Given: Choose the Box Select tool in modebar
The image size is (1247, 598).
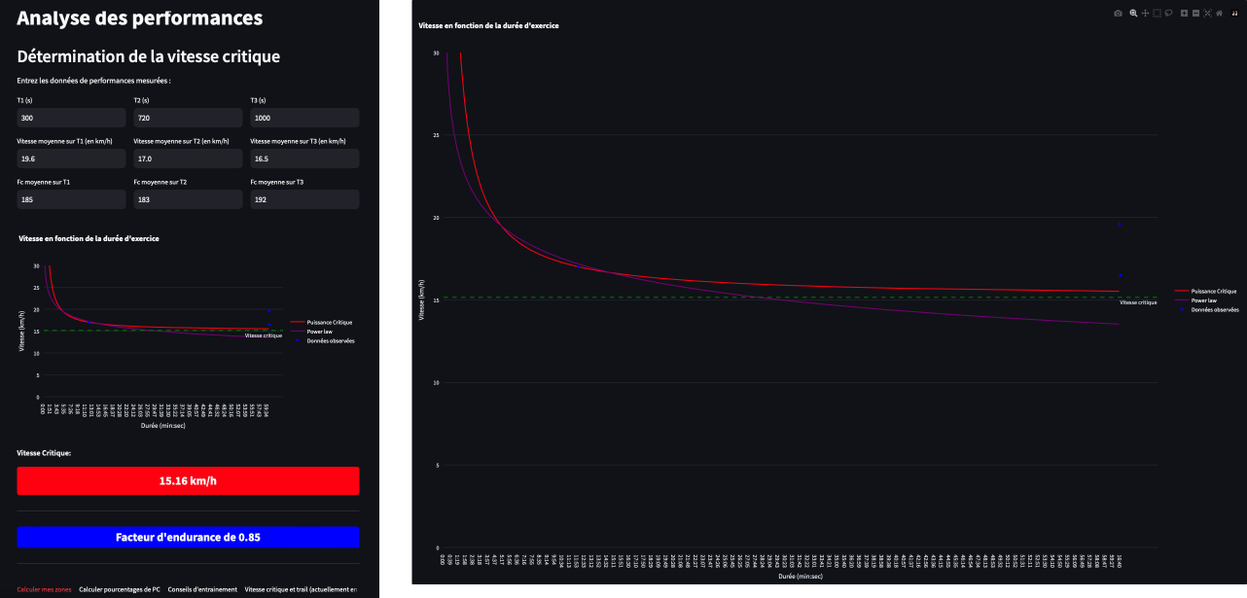Looking at the screenshot, I should 1157,13.
